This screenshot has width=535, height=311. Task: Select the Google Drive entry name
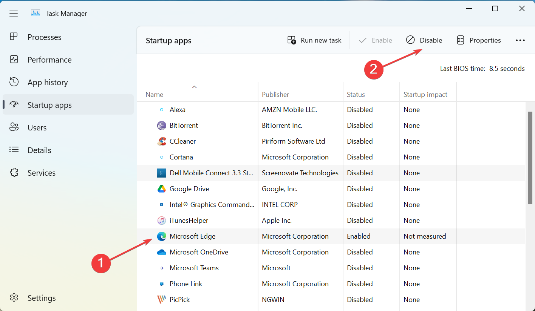click(189, 189)
